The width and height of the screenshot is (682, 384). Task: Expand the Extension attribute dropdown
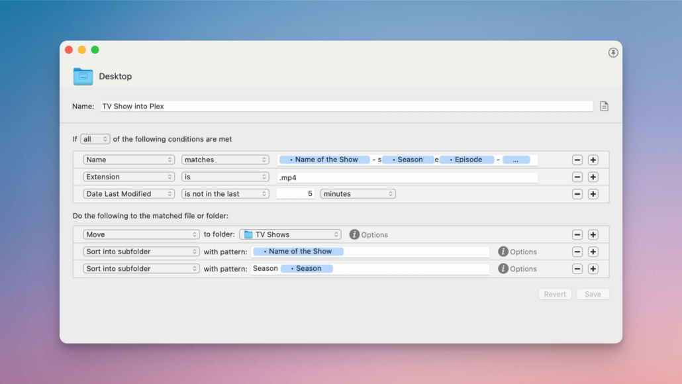129,177
